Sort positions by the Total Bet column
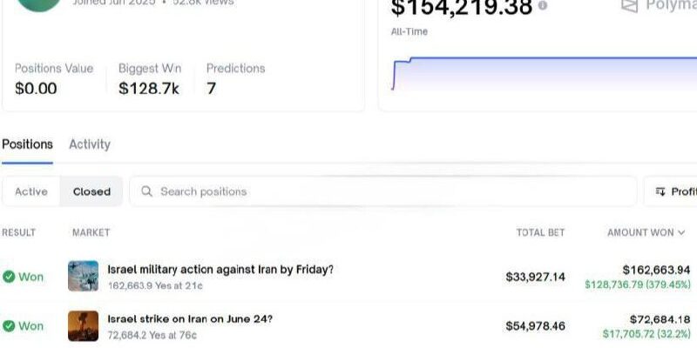Viewport: 697px width, 348px height. coord(540,232)
